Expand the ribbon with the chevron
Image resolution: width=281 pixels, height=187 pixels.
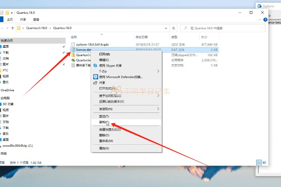(260, 19)
